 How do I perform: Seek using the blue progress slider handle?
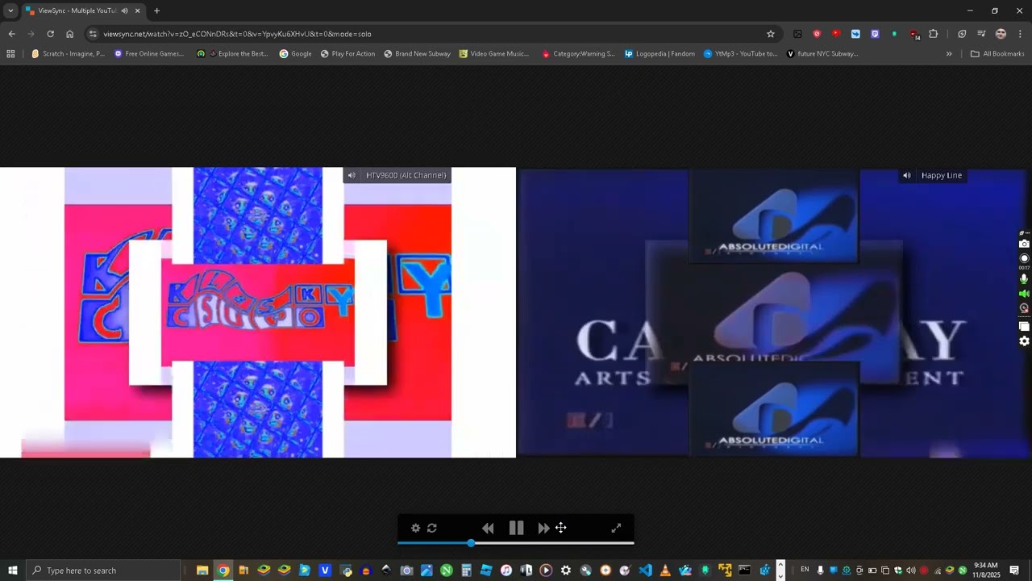[x=471, y=543]
